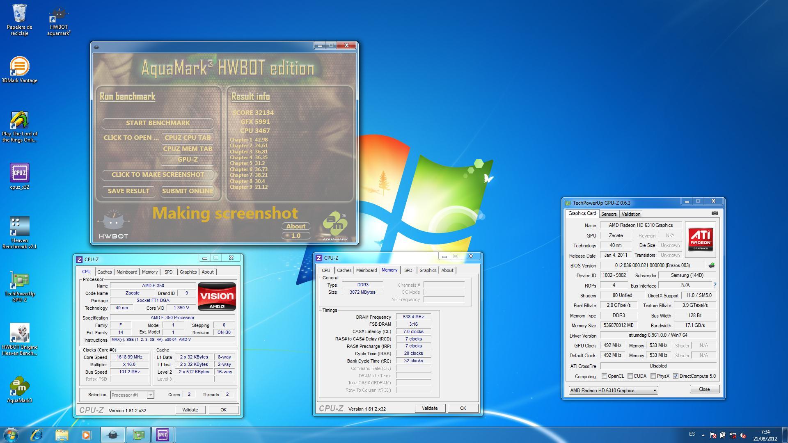The height and width of the screenshot is (443, 788).
Task: Click the About button in AquaMark window
Action: coord(295,226)
